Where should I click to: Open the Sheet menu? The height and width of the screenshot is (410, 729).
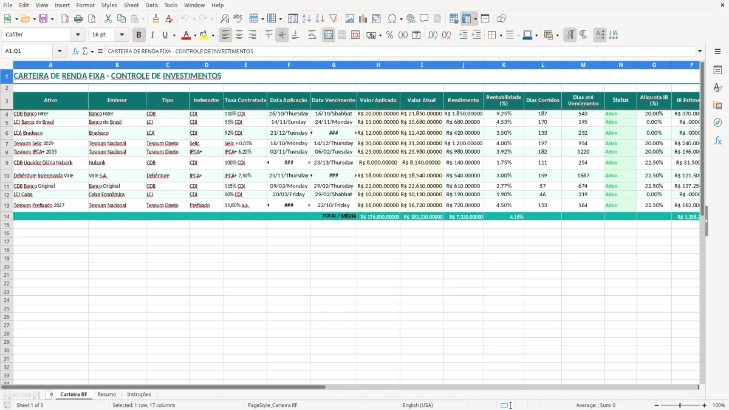(x=131, y=5)
